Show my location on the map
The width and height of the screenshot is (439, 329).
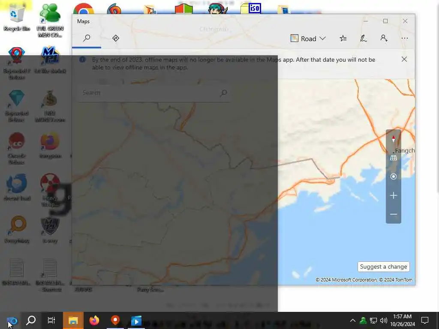point(394,176)
